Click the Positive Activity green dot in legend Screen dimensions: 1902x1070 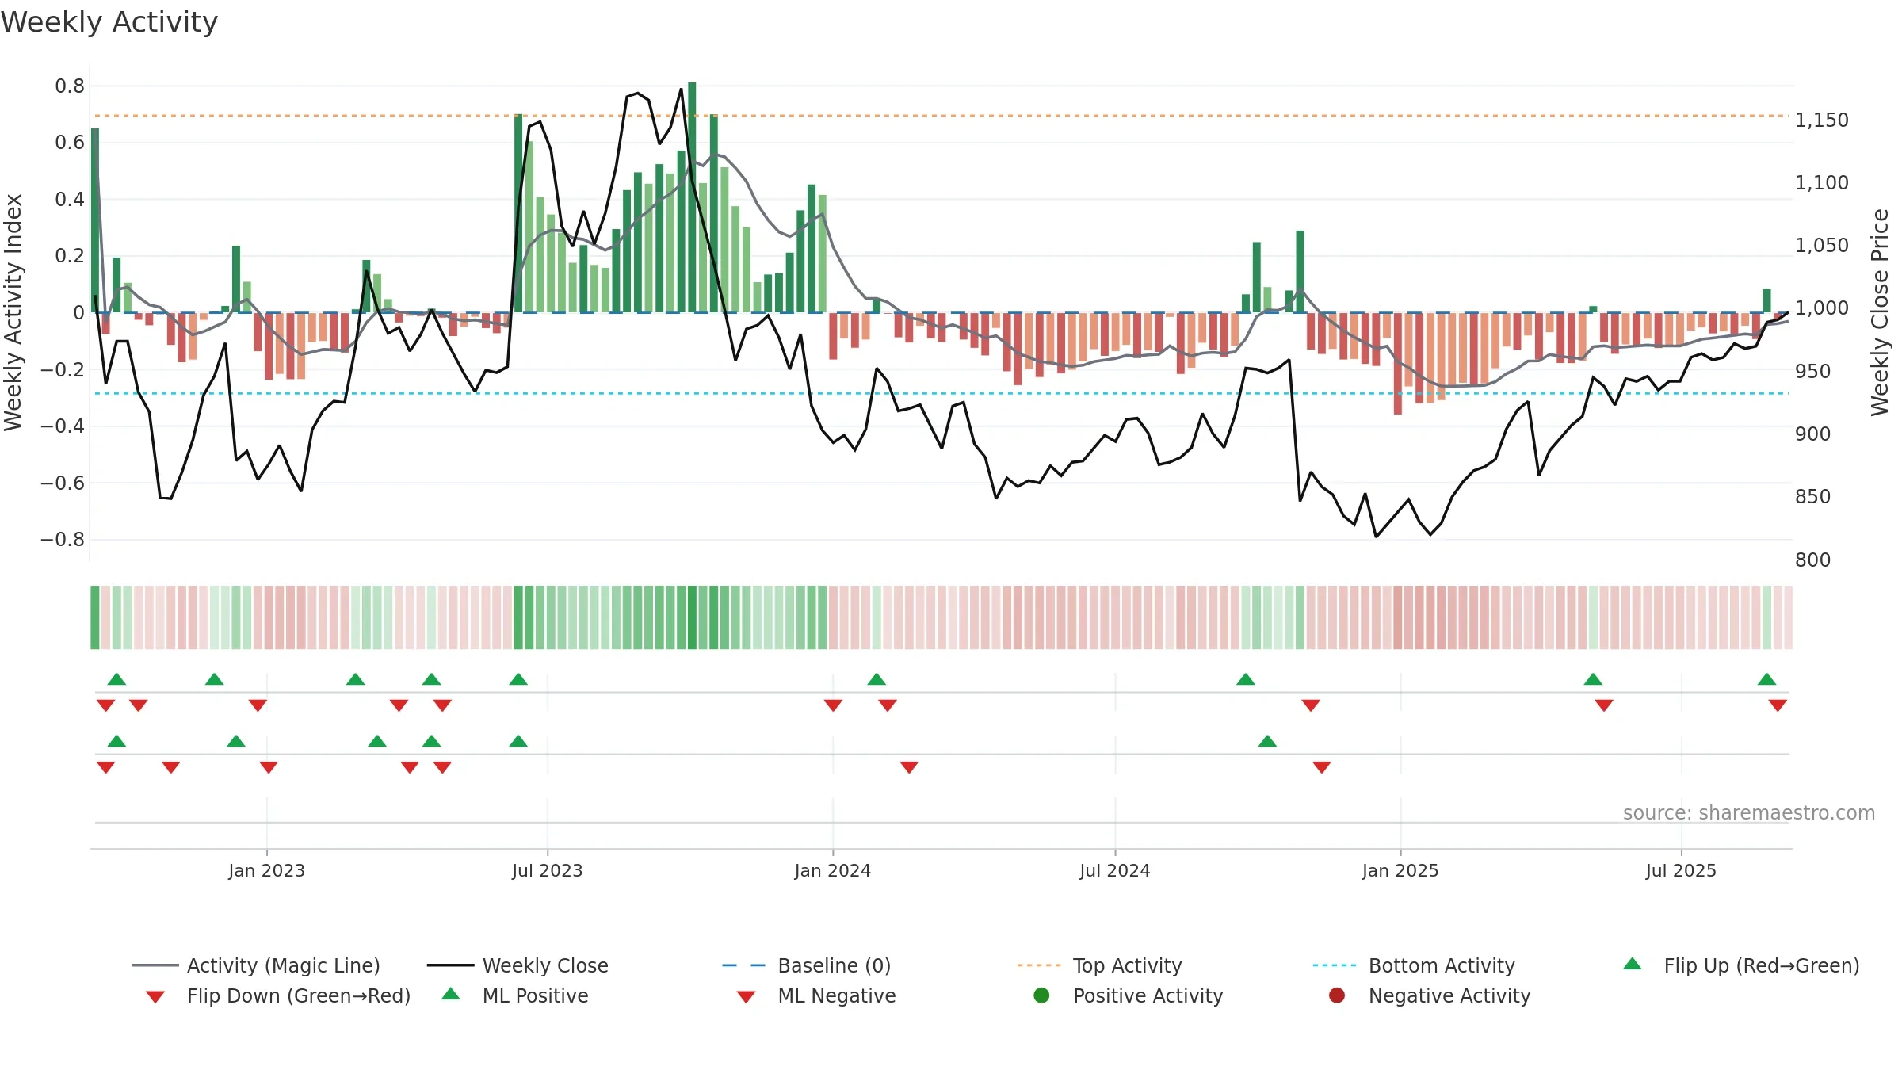[x=1041, y=995]
